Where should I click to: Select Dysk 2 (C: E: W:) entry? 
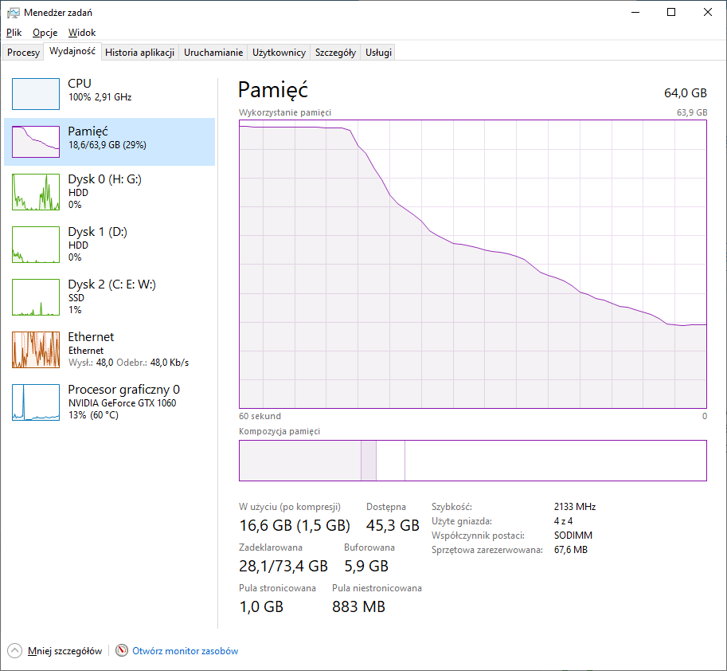coord(109,297)
